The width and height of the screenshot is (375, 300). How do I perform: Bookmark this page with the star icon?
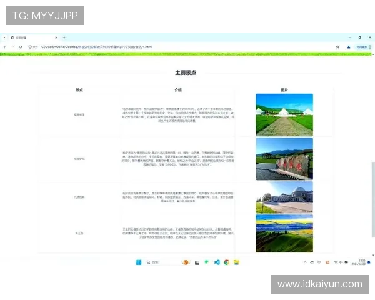point(337,47)
